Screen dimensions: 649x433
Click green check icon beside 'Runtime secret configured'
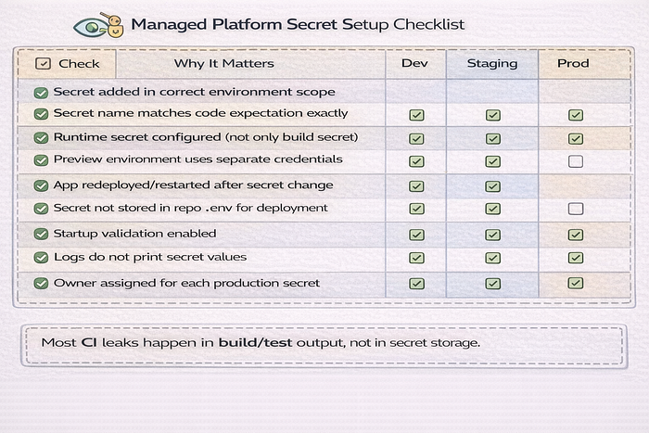41,138
